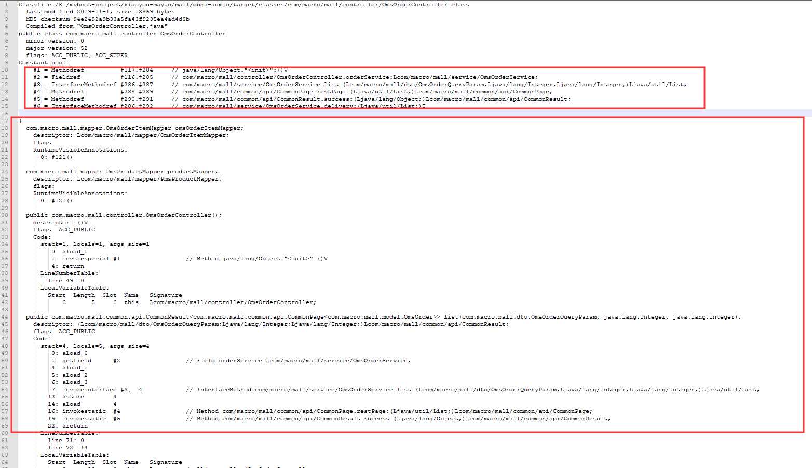Click the 'CommonResult<...> list(...)' method signature line

pos(384,316)
